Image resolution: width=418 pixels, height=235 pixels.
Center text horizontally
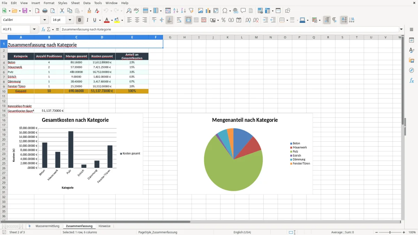pyautogui.click(x=137, y=20)
